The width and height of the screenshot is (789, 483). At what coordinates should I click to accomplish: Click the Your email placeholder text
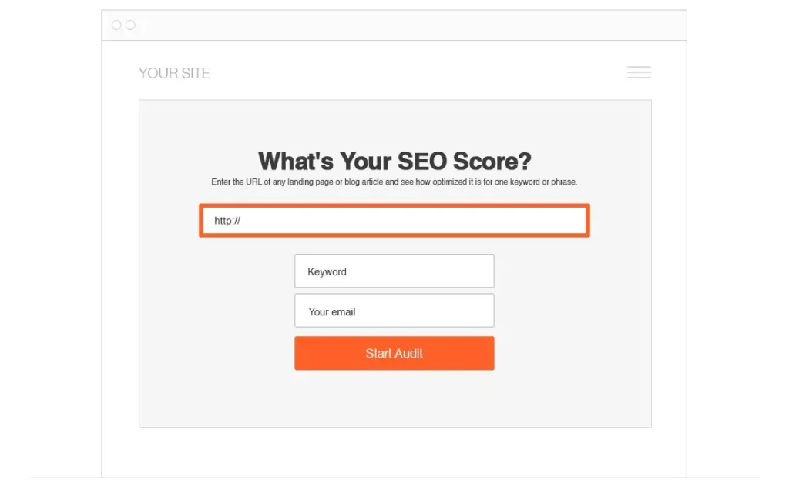pos(331,311)
